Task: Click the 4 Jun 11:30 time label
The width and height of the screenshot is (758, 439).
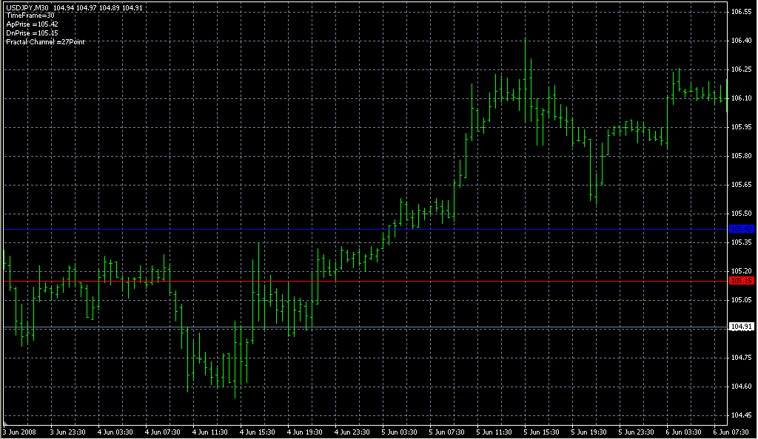Action: click(209, 432)
